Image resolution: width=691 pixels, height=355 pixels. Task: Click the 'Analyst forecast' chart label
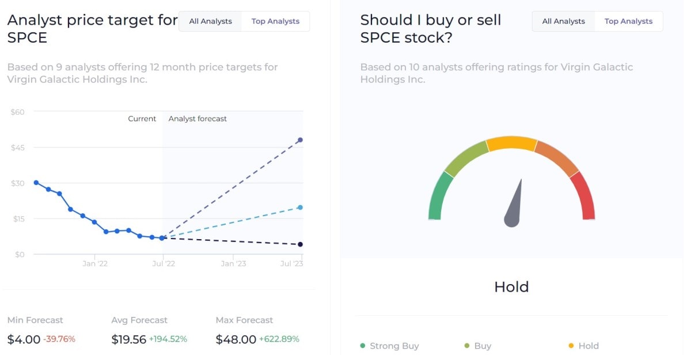pyautogui.click(x=198, y=119)
